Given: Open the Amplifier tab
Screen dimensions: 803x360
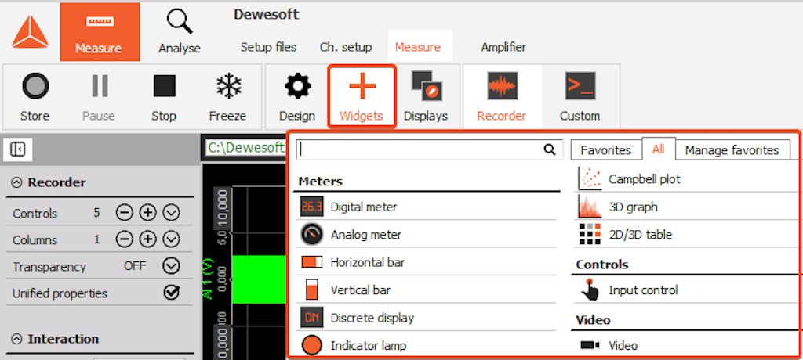Looking at the screenshot, I should 503,48.
